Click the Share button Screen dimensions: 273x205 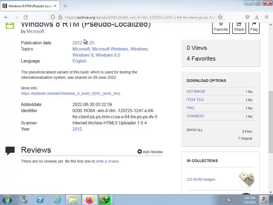[x=239, y=28]
